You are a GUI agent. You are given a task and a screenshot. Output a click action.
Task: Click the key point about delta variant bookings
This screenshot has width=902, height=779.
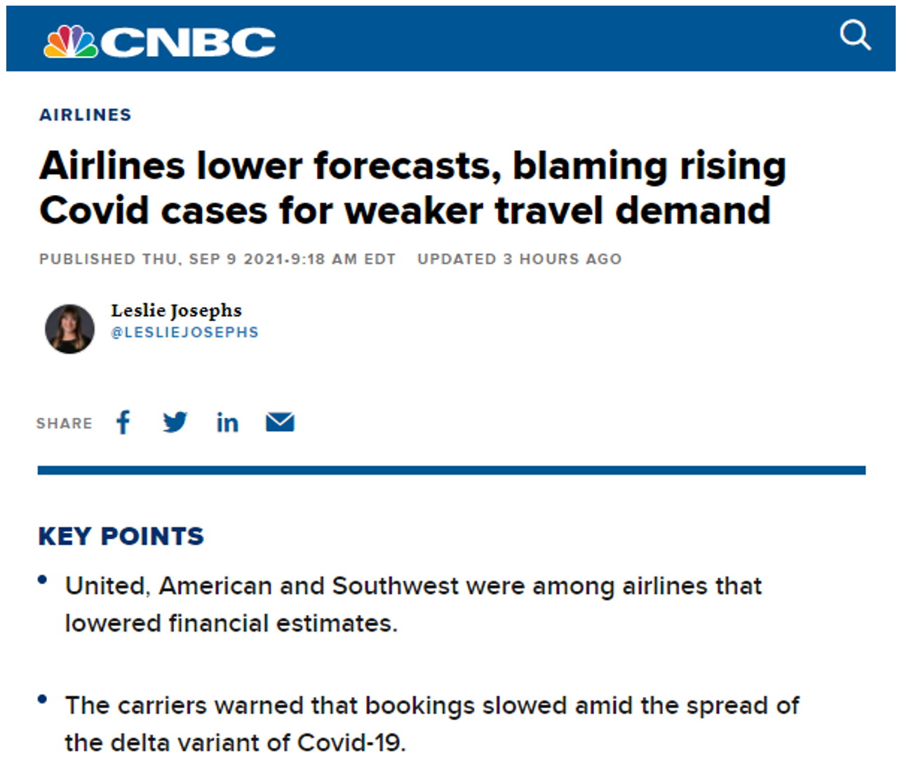pyautogui.click(x=431, y=723)
